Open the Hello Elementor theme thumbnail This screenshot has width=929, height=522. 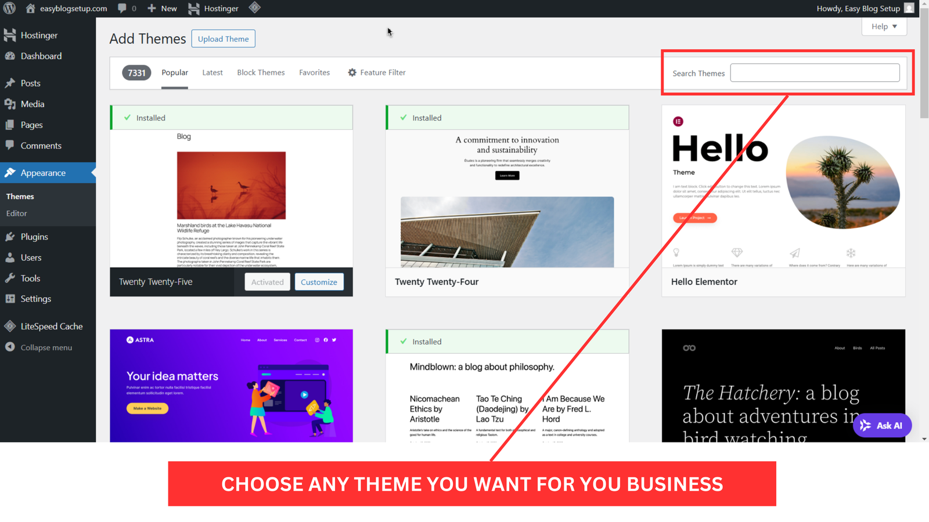pos(783,186)
